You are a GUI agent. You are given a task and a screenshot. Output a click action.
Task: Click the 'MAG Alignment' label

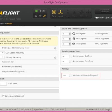(x=101, y=44)
